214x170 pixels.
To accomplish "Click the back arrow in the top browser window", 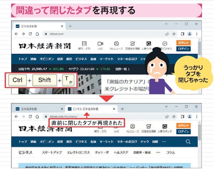I will [16, 34].
